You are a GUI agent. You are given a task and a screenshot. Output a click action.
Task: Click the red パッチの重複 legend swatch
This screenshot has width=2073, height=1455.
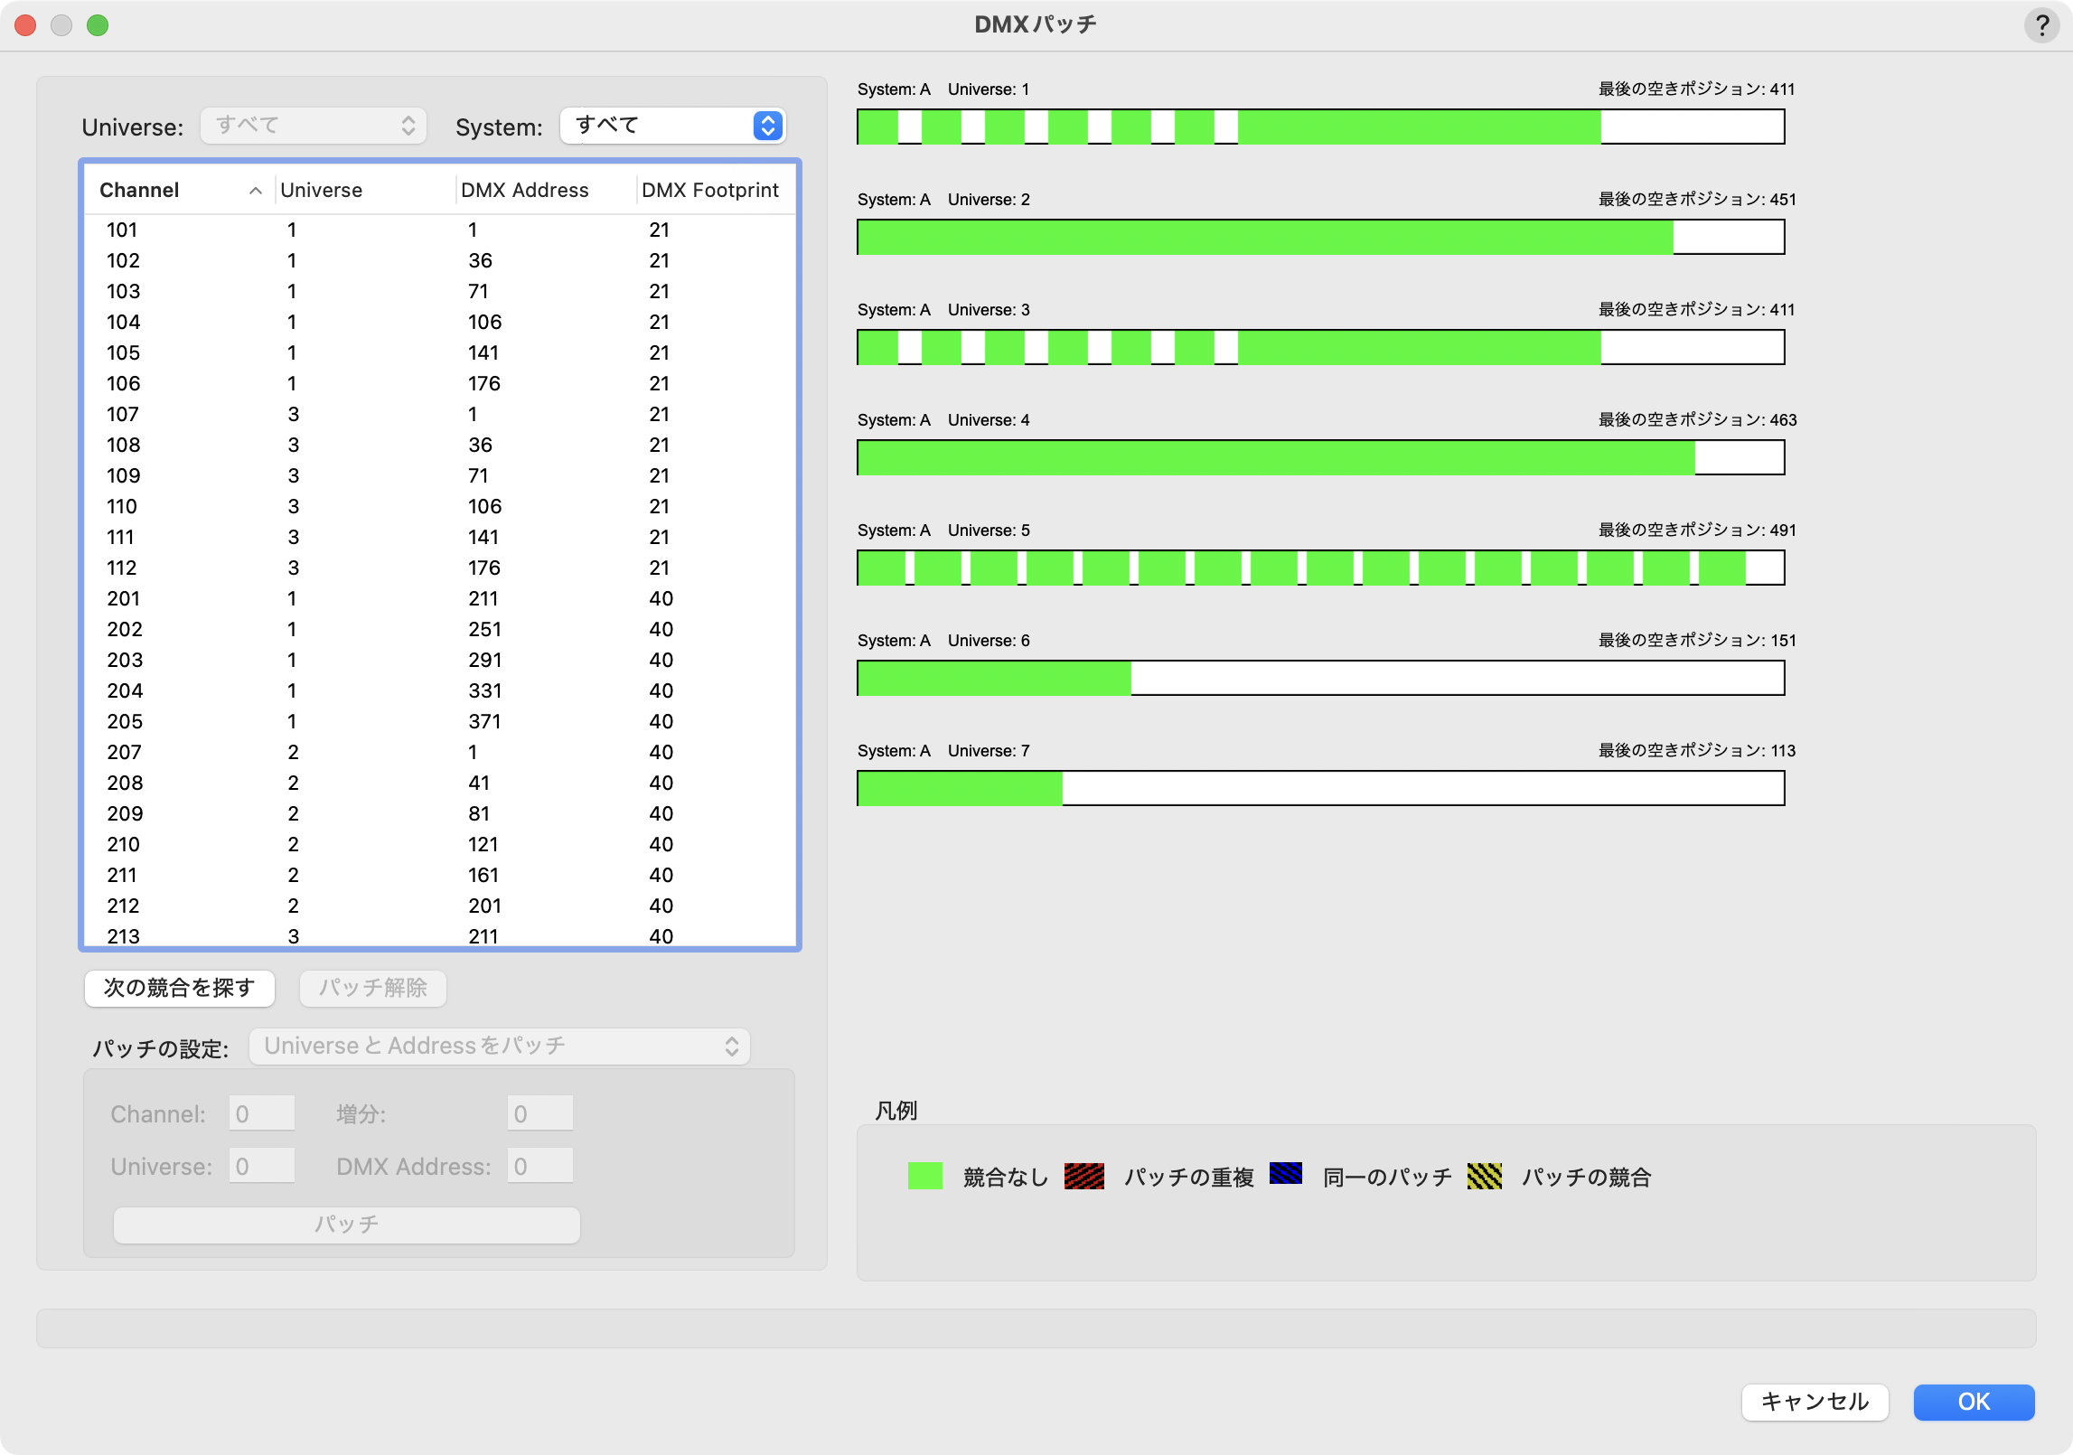point(1083,1176)
